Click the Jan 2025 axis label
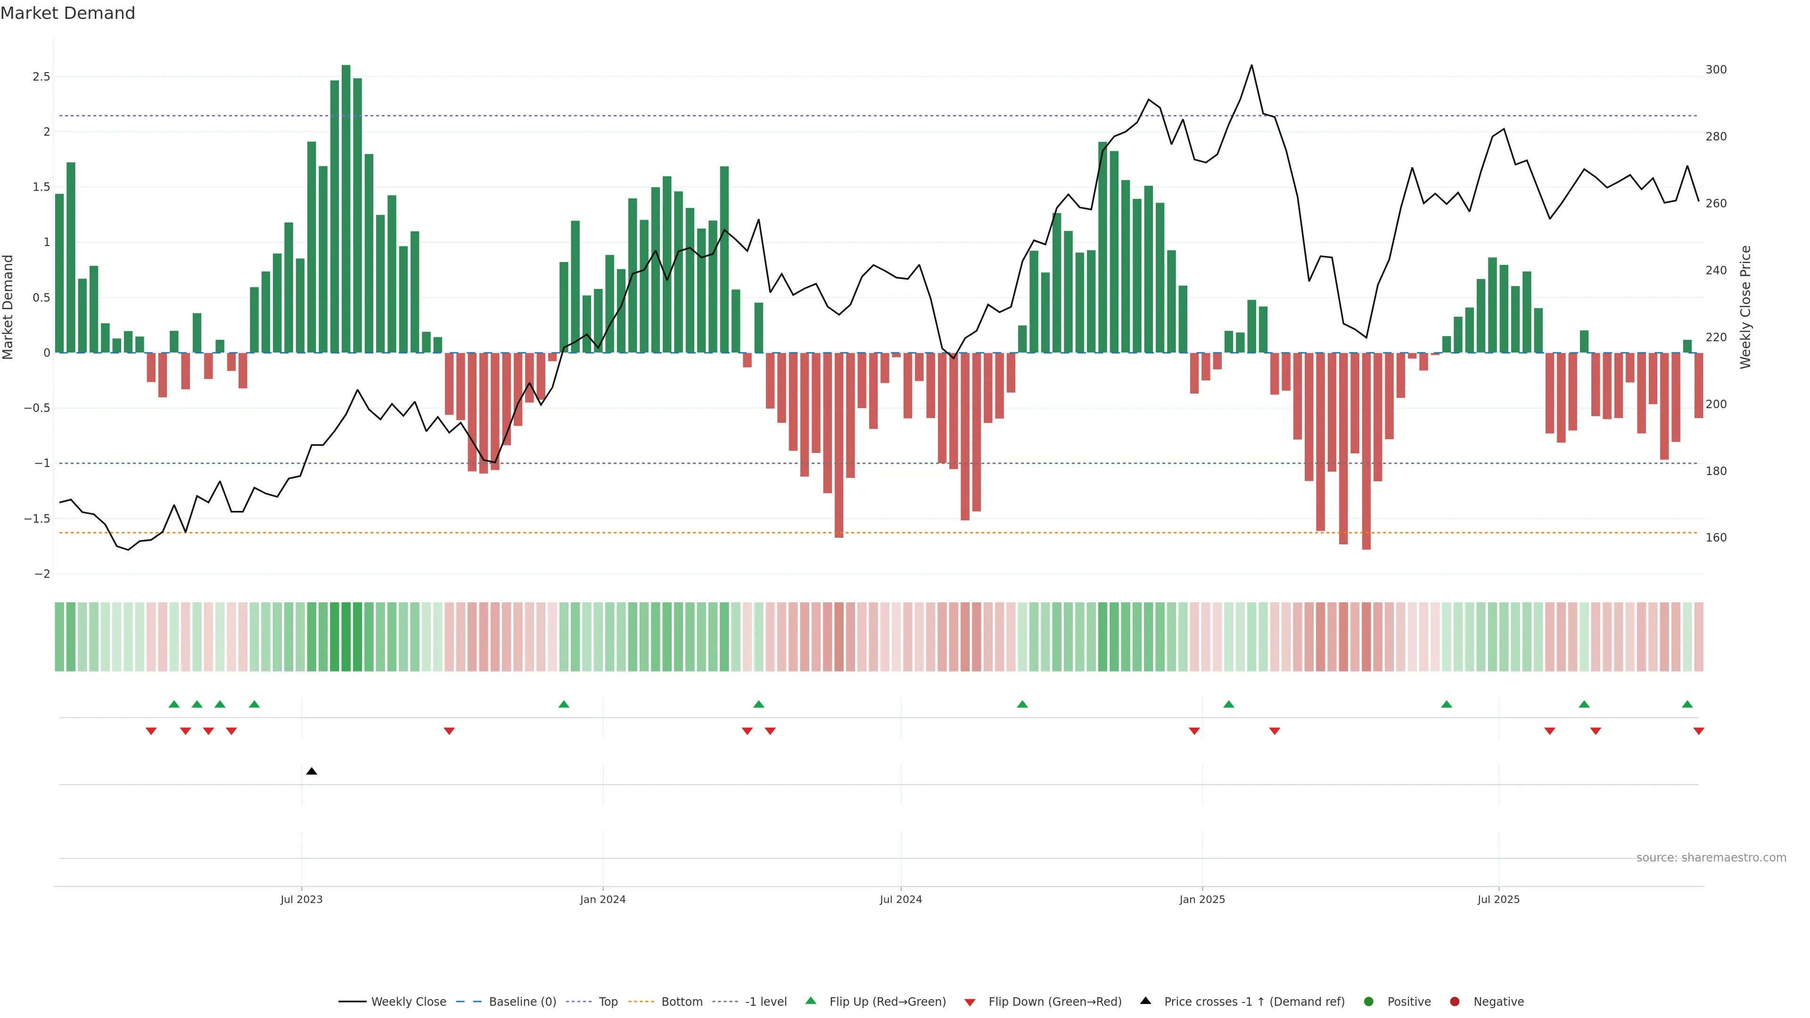1810x1018 pixels. click(x=1201, y=899)
